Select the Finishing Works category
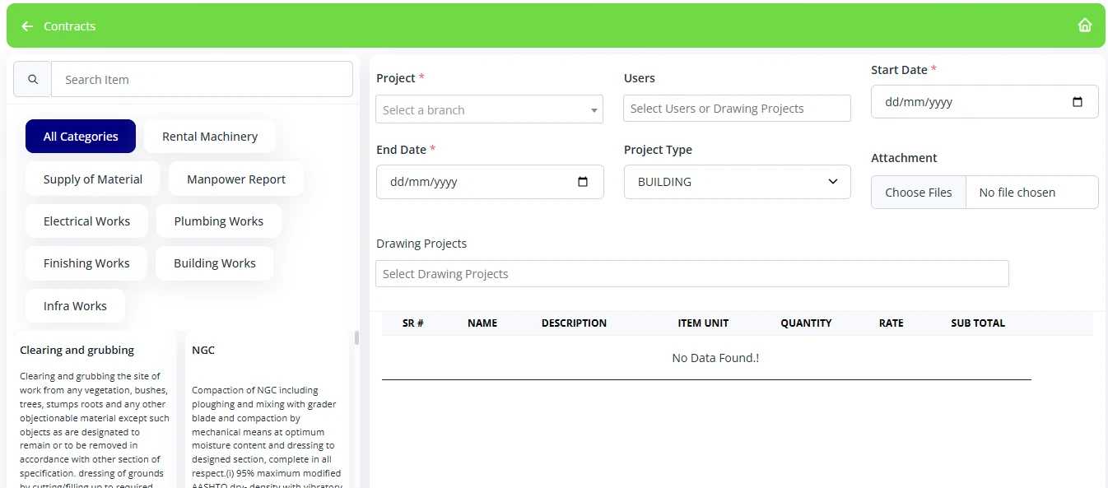Image resolution: width=1108 pixels, height=488 pixels. (x=86, y=263)
